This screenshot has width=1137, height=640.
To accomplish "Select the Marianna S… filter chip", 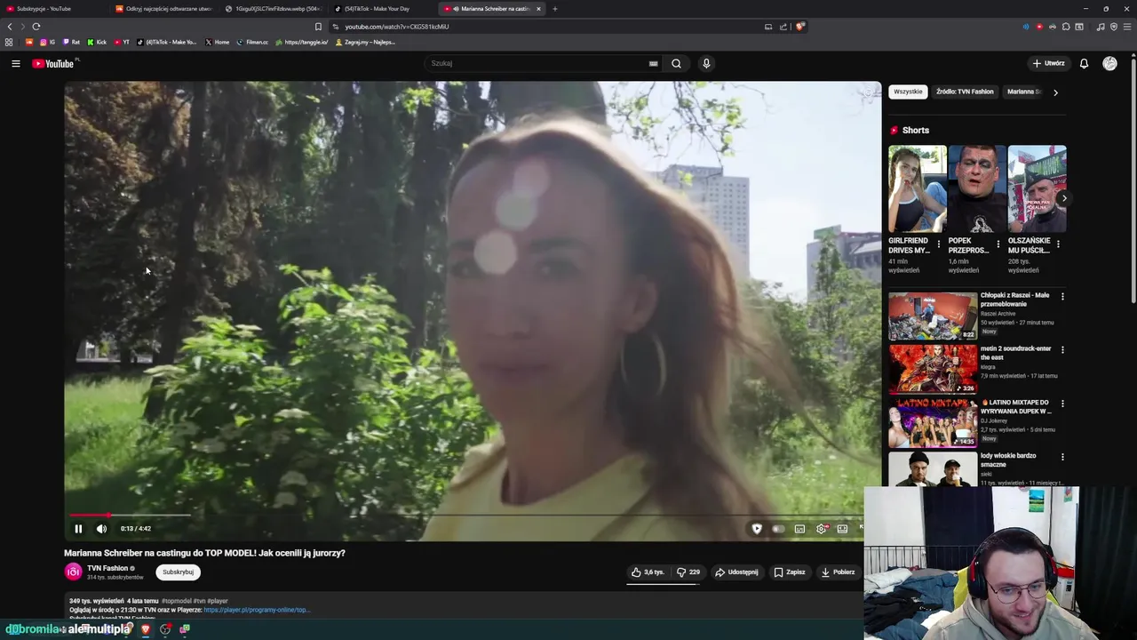I will (x=1023, y=92).
